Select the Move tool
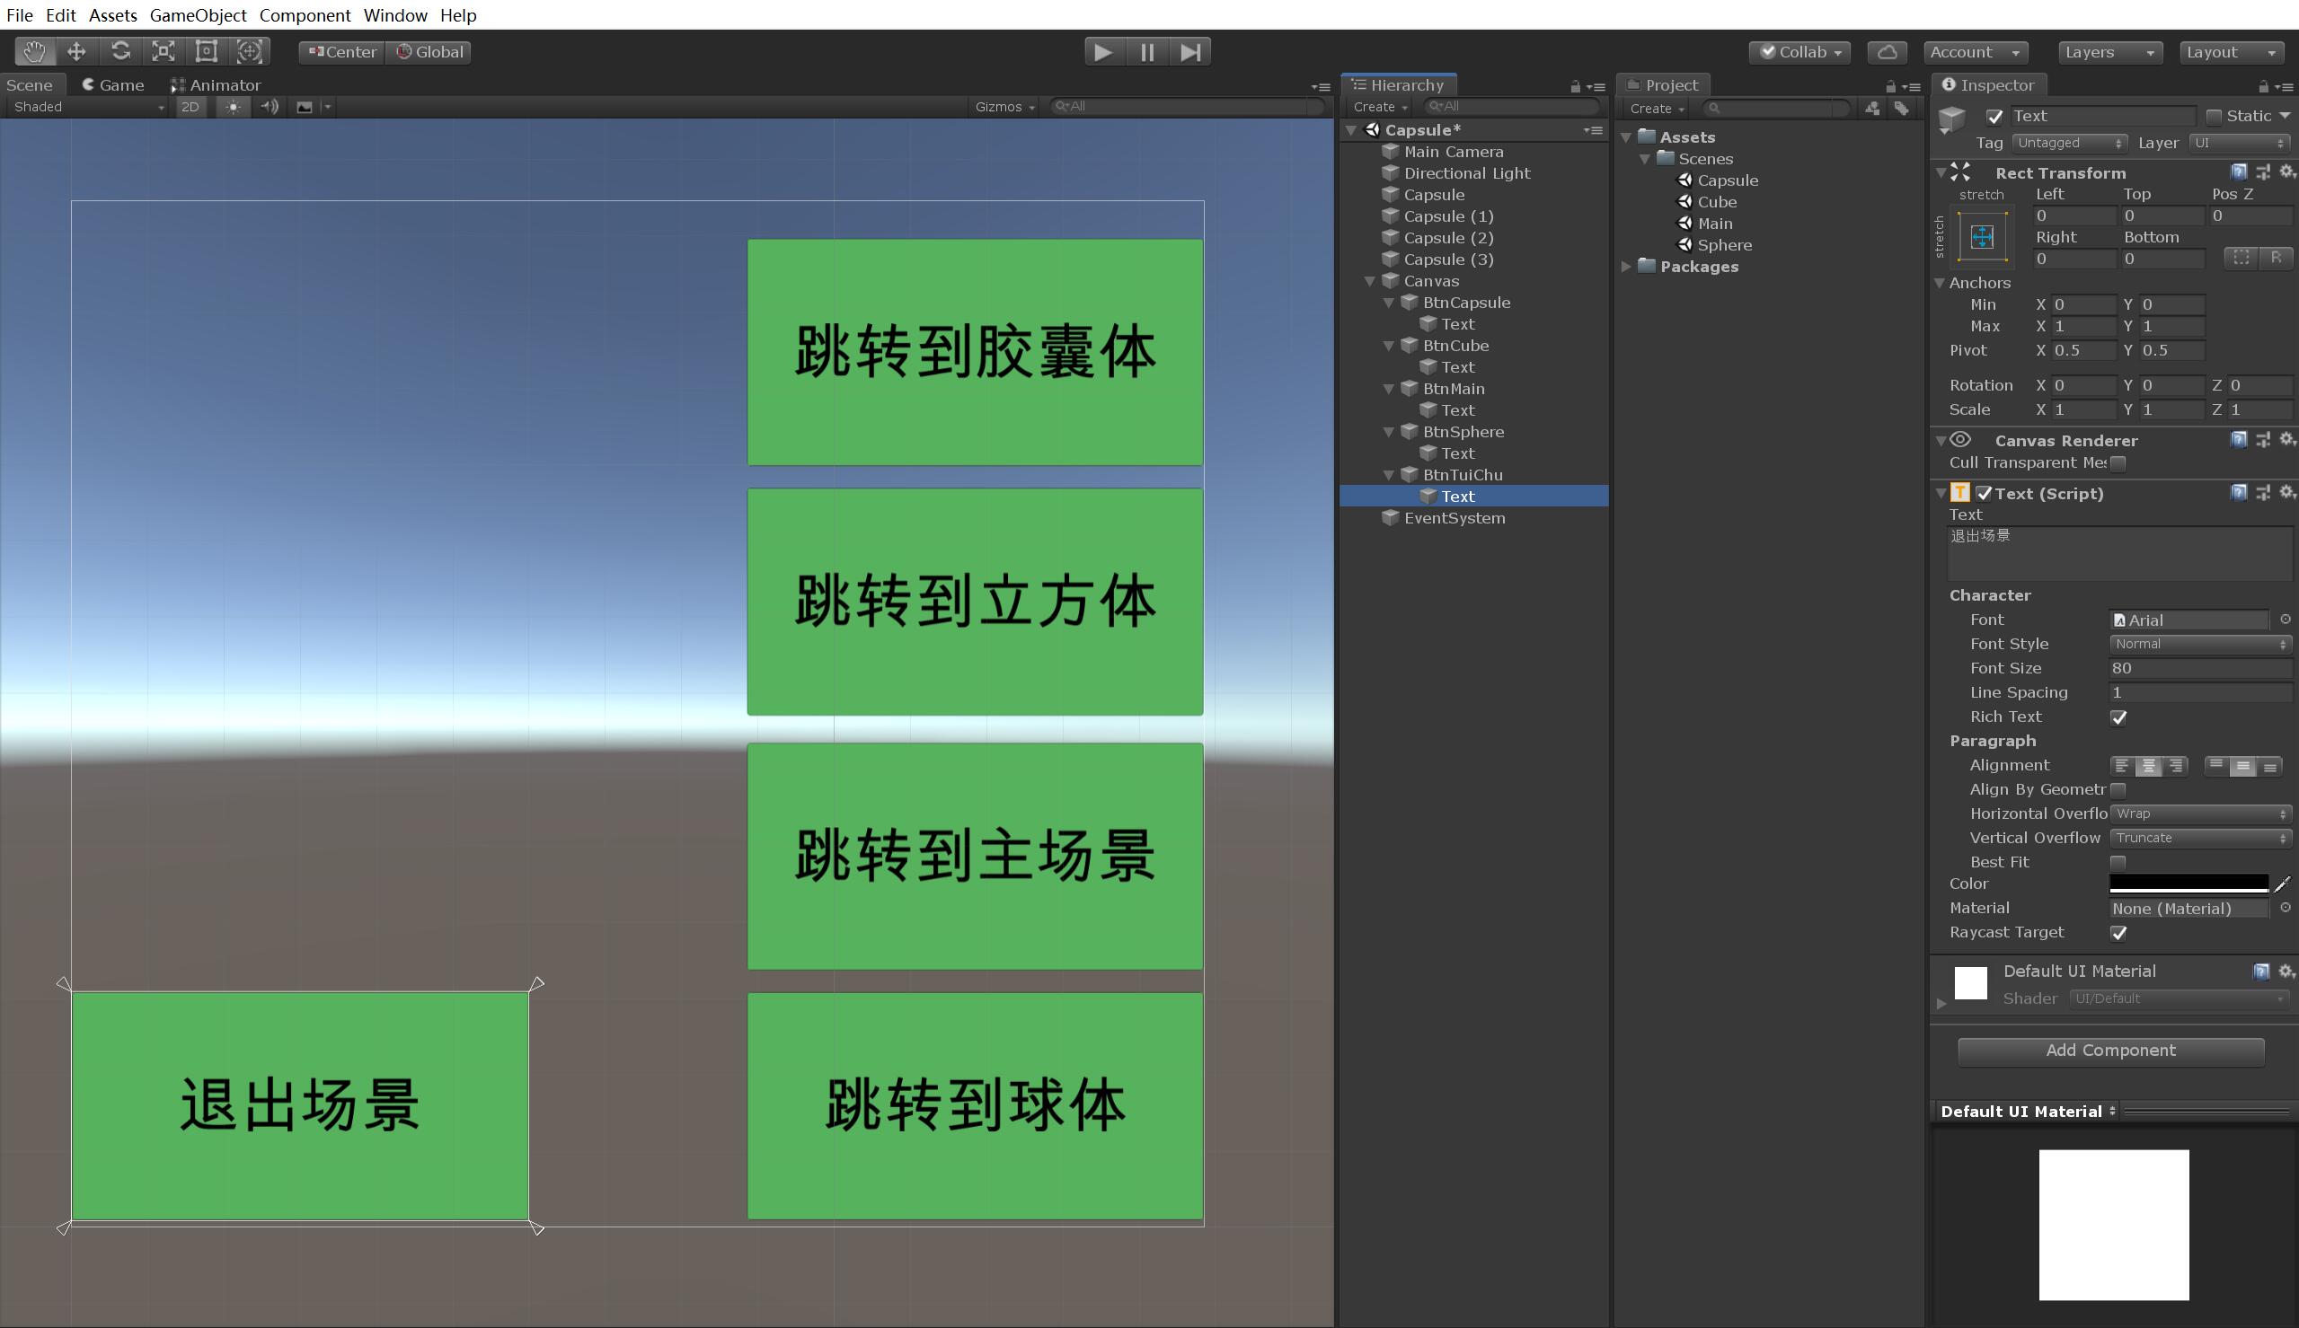This screenshot has width=2299, height=1328. [76, 51]
